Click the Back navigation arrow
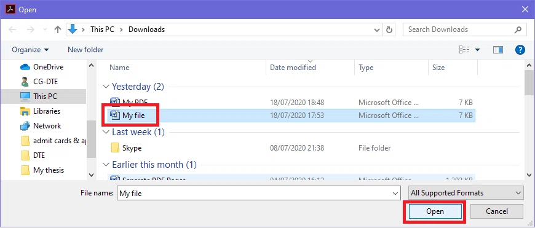The width and height of the screenshot is (535, 228). [13, 29]
